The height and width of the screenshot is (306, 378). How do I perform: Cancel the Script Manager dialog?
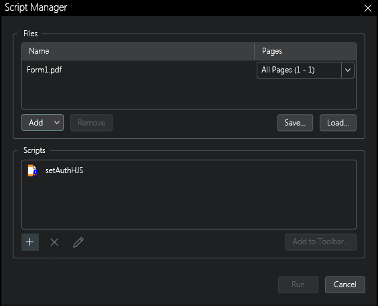(x=345, y=285)
